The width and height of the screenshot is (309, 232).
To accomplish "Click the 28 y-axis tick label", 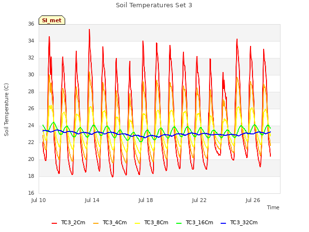I will pyautogui.click(x=31, y=92).
